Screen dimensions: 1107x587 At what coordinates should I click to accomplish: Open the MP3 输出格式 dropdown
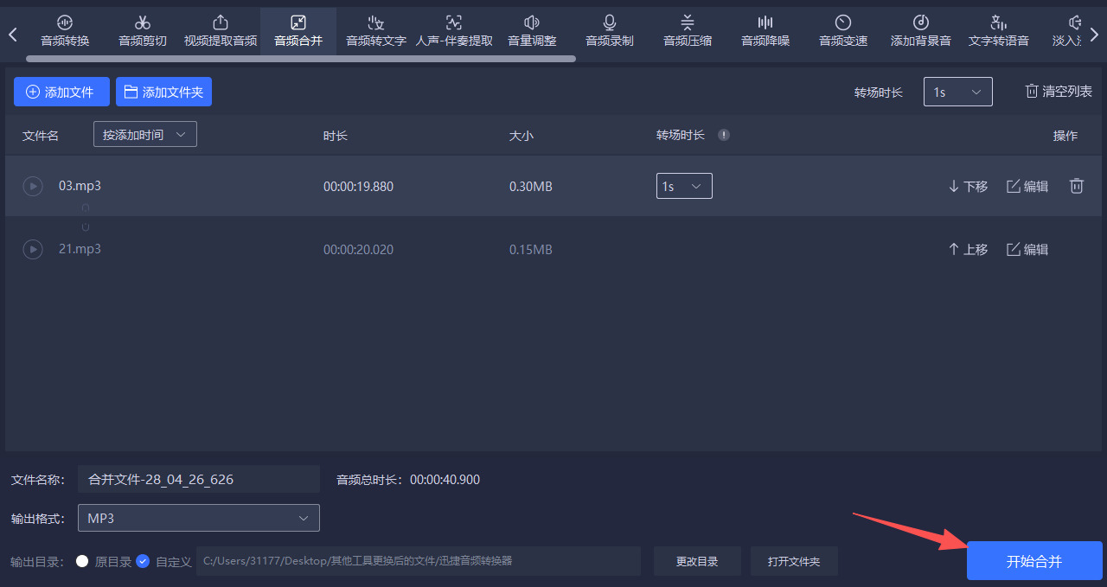pyautogui.click(x=199, y=518)
